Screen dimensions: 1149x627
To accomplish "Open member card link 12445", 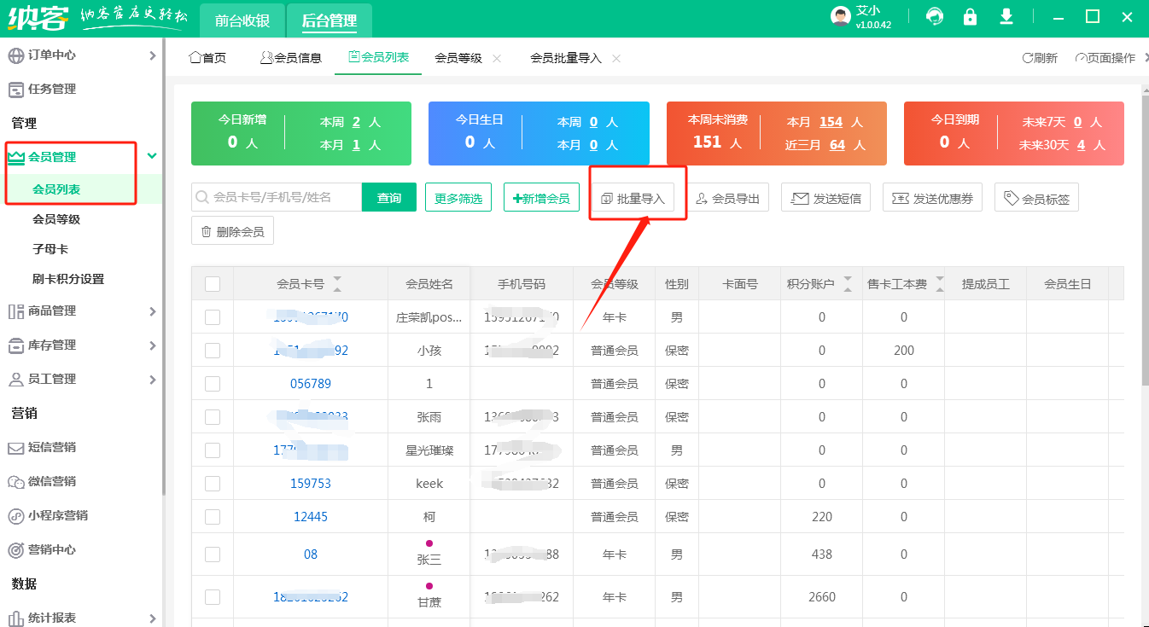I will click(x=311, y=517).
